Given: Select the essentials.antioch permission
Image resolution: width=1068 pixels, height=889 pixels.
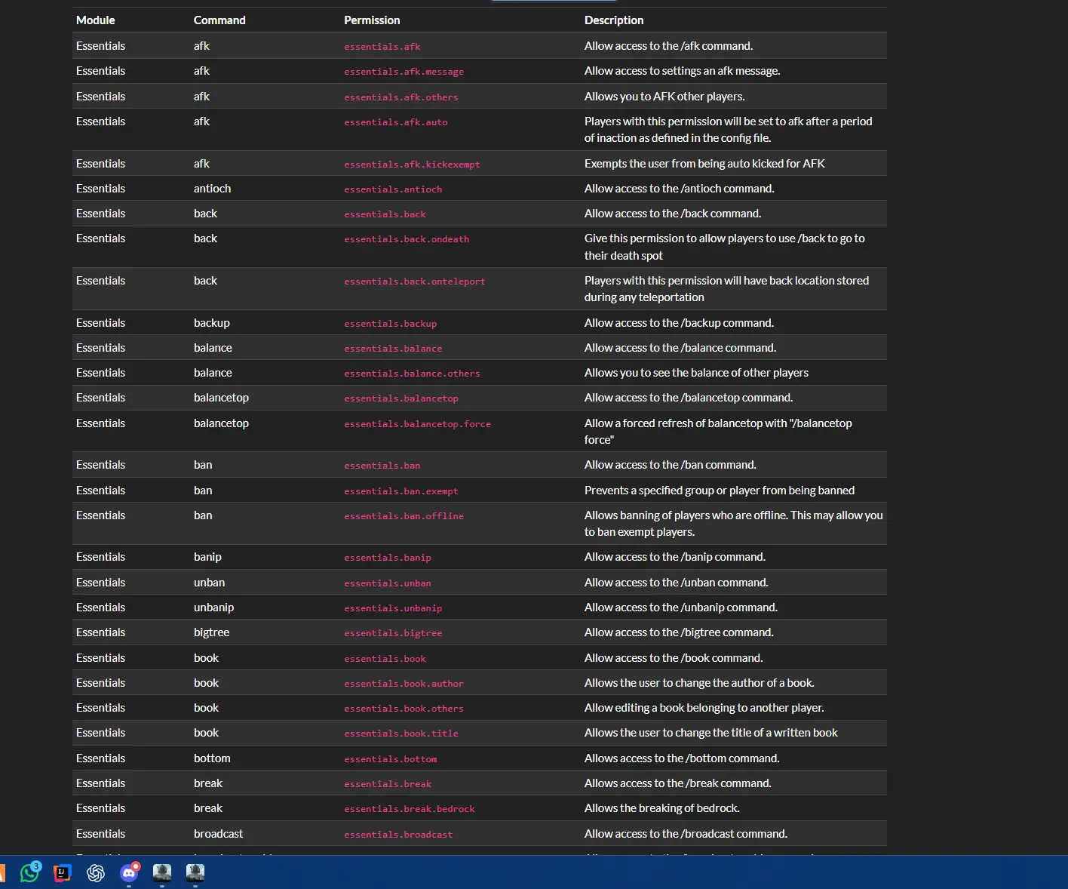Looking at the screenshot, I should [393, 189].
